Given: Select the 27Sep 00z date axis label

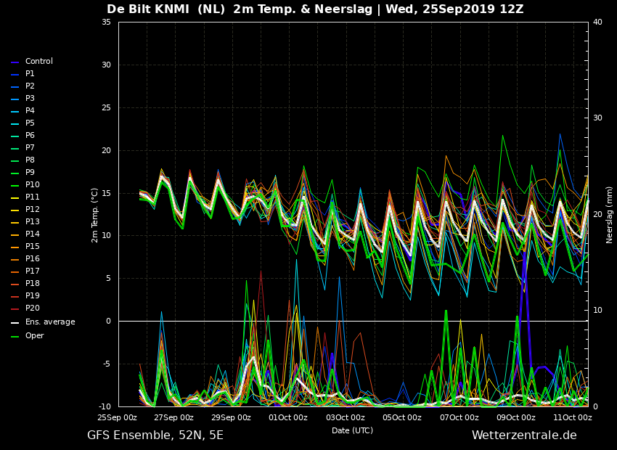Looking at the screenshot, I should [173, 418].
